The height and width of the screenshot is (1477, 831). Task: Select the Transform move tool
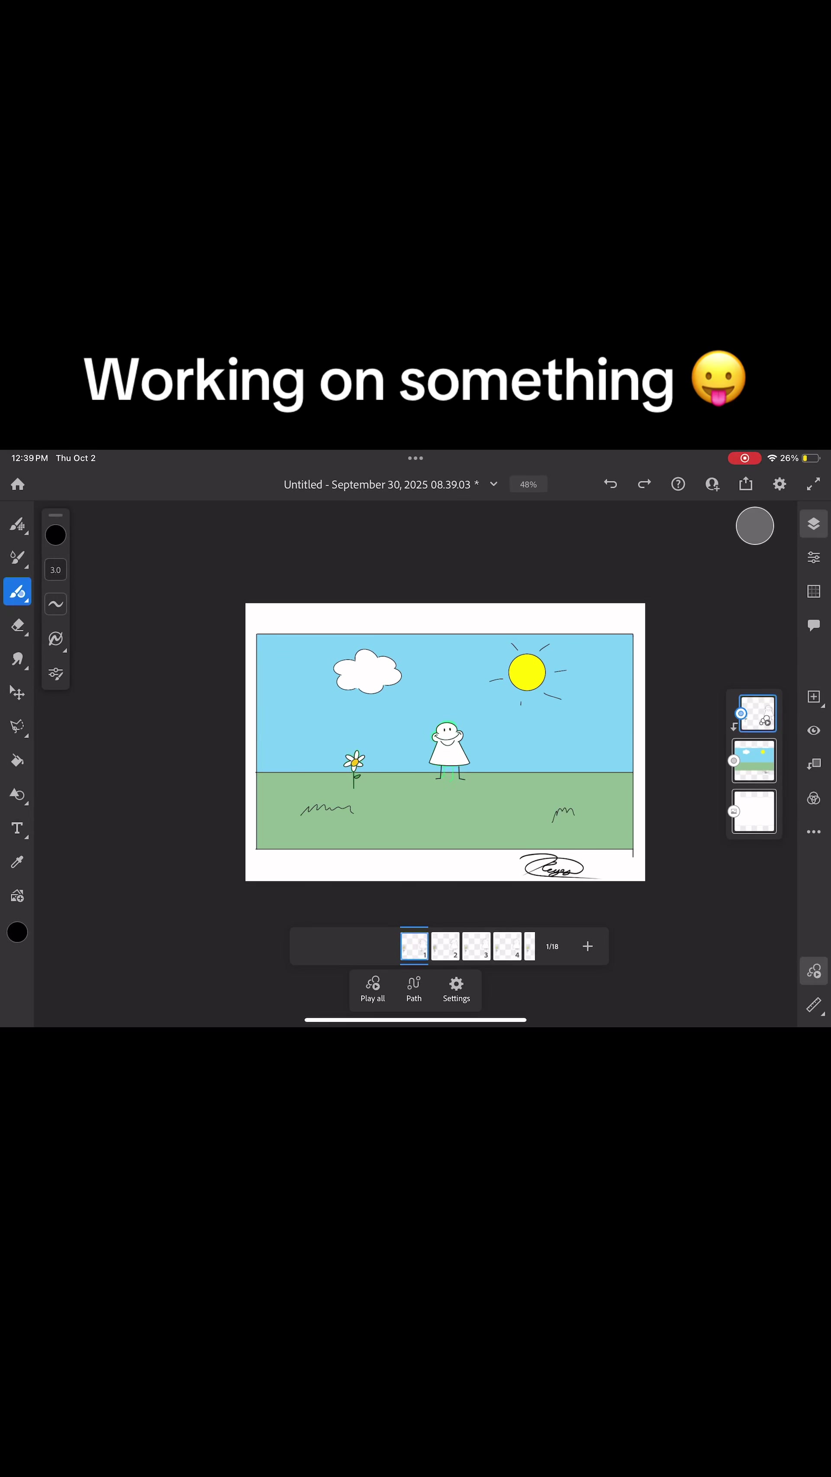pos(17,693)
